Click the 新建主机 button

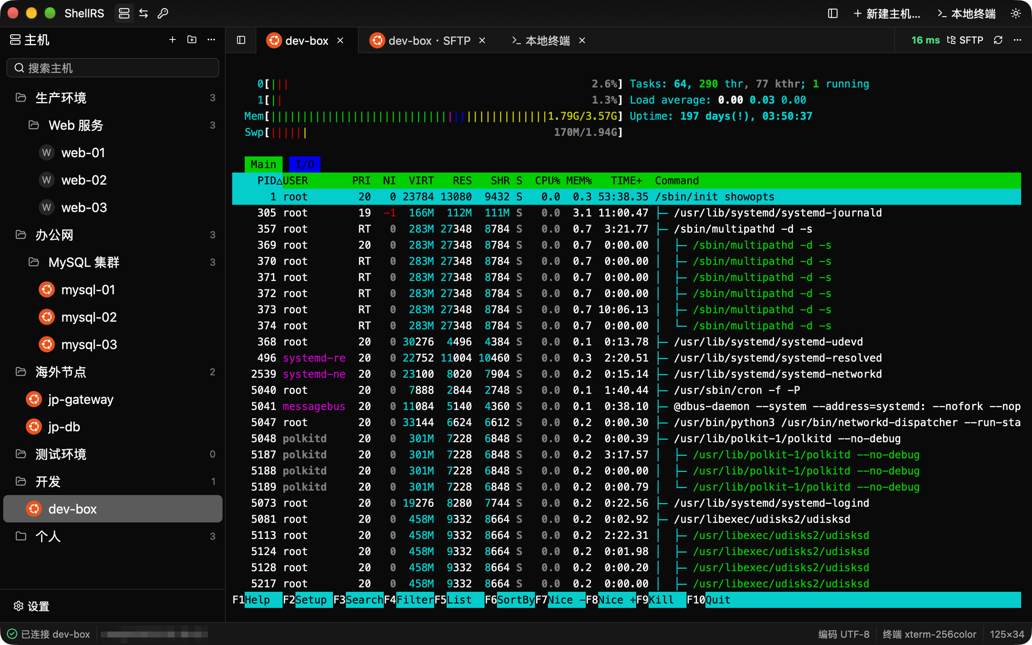pos(887,14)
